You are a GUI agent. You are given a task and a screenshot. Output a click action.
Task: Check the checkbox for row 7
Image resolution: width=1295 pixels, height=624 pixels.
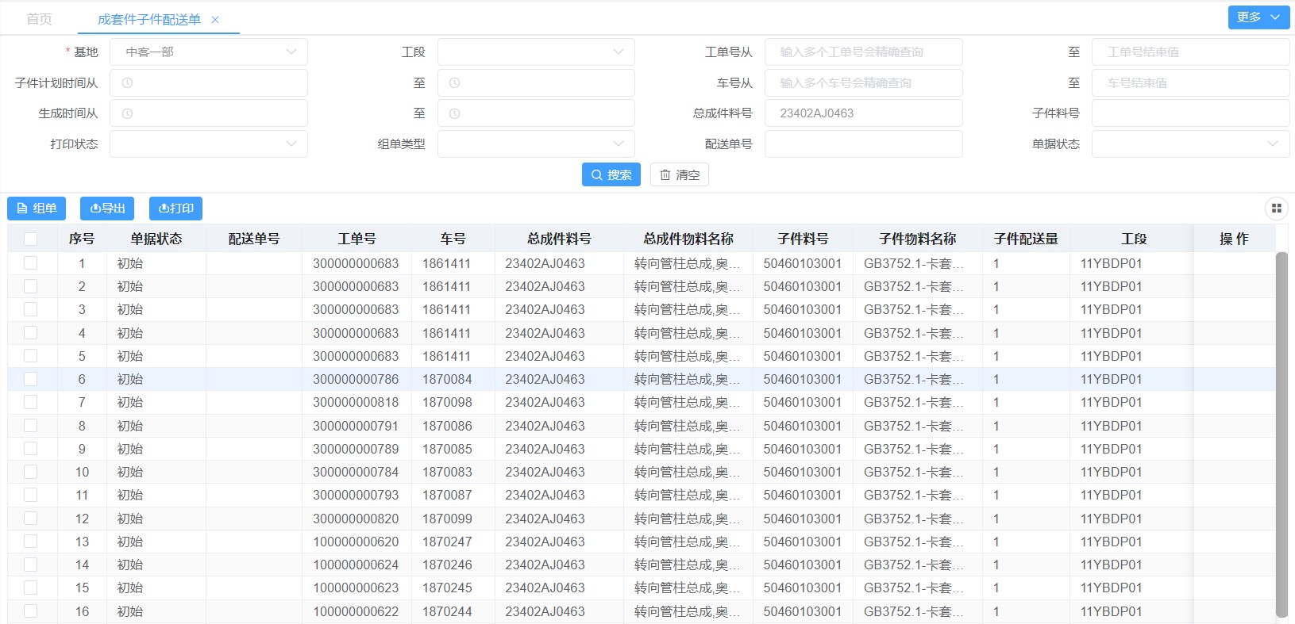30,402
